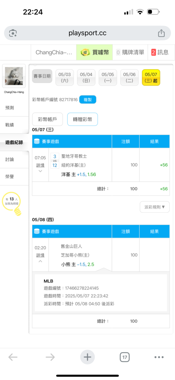Open the reader/camera icon in address bar
The image size is (175, 380).
13,33
